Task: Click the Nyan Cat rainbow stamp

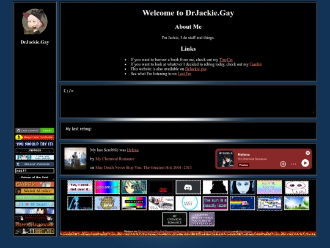Action: coord(243,203)
